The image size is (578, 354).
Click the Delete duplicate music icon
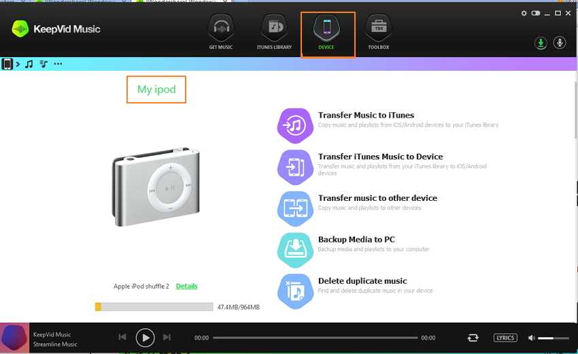(295, 291)
